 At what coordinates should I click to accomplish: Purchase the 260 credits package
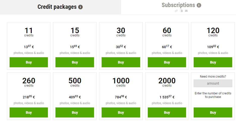(29, 112)
